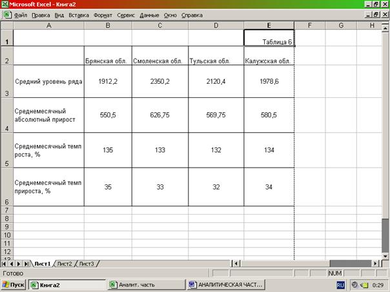Click the next sheet tab scroll arrow
This screenshot has width=390, height=292.
19,264
